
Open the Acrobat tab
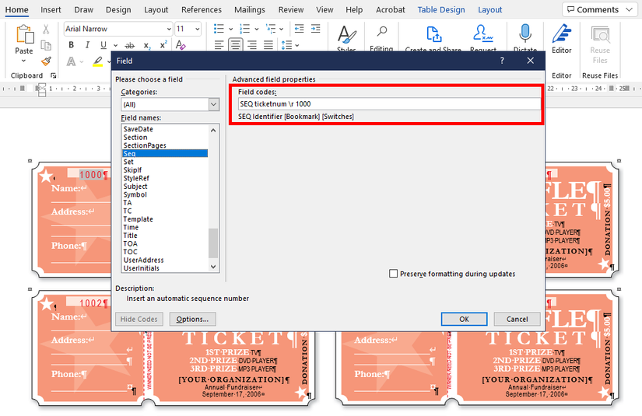(390, 10)
